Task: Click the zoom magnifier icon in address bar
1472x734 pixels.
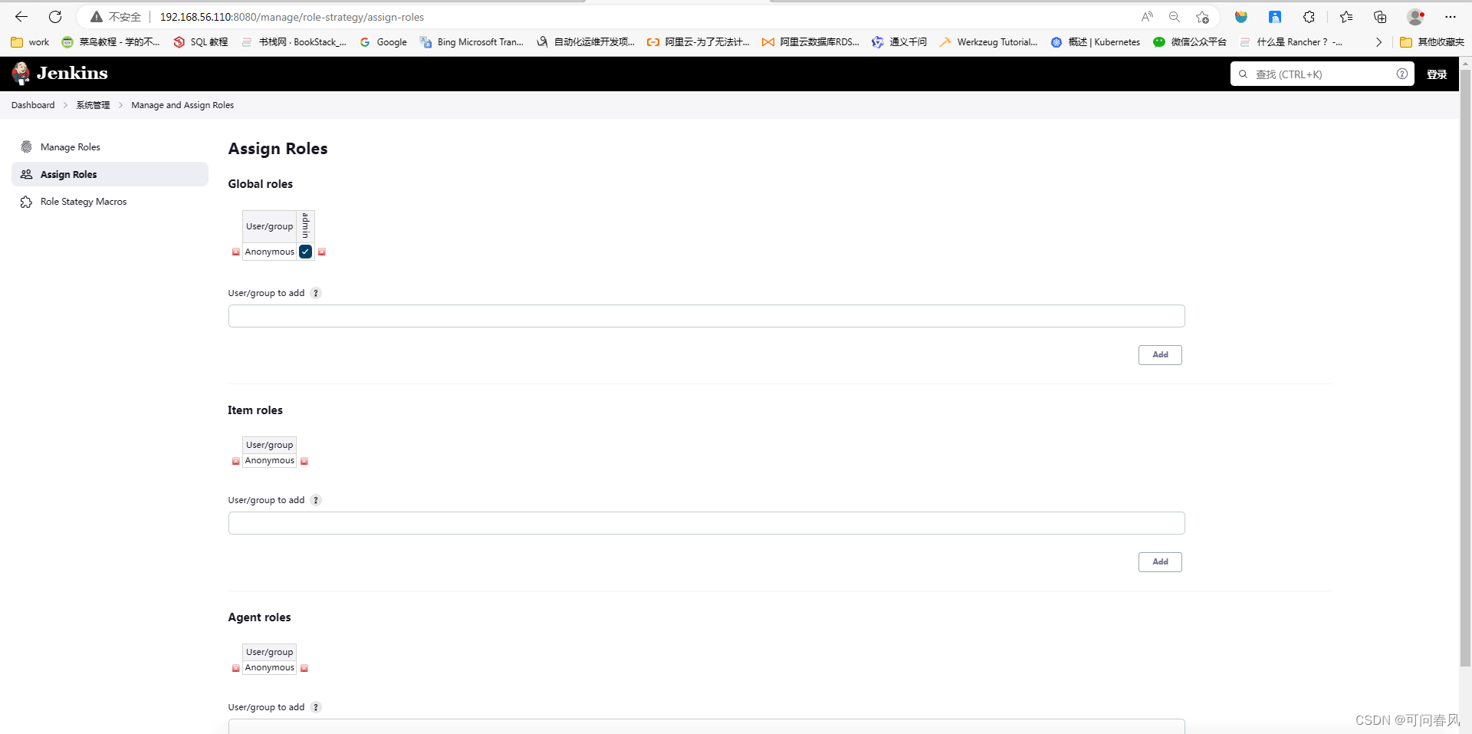Action: [1175, 17]
